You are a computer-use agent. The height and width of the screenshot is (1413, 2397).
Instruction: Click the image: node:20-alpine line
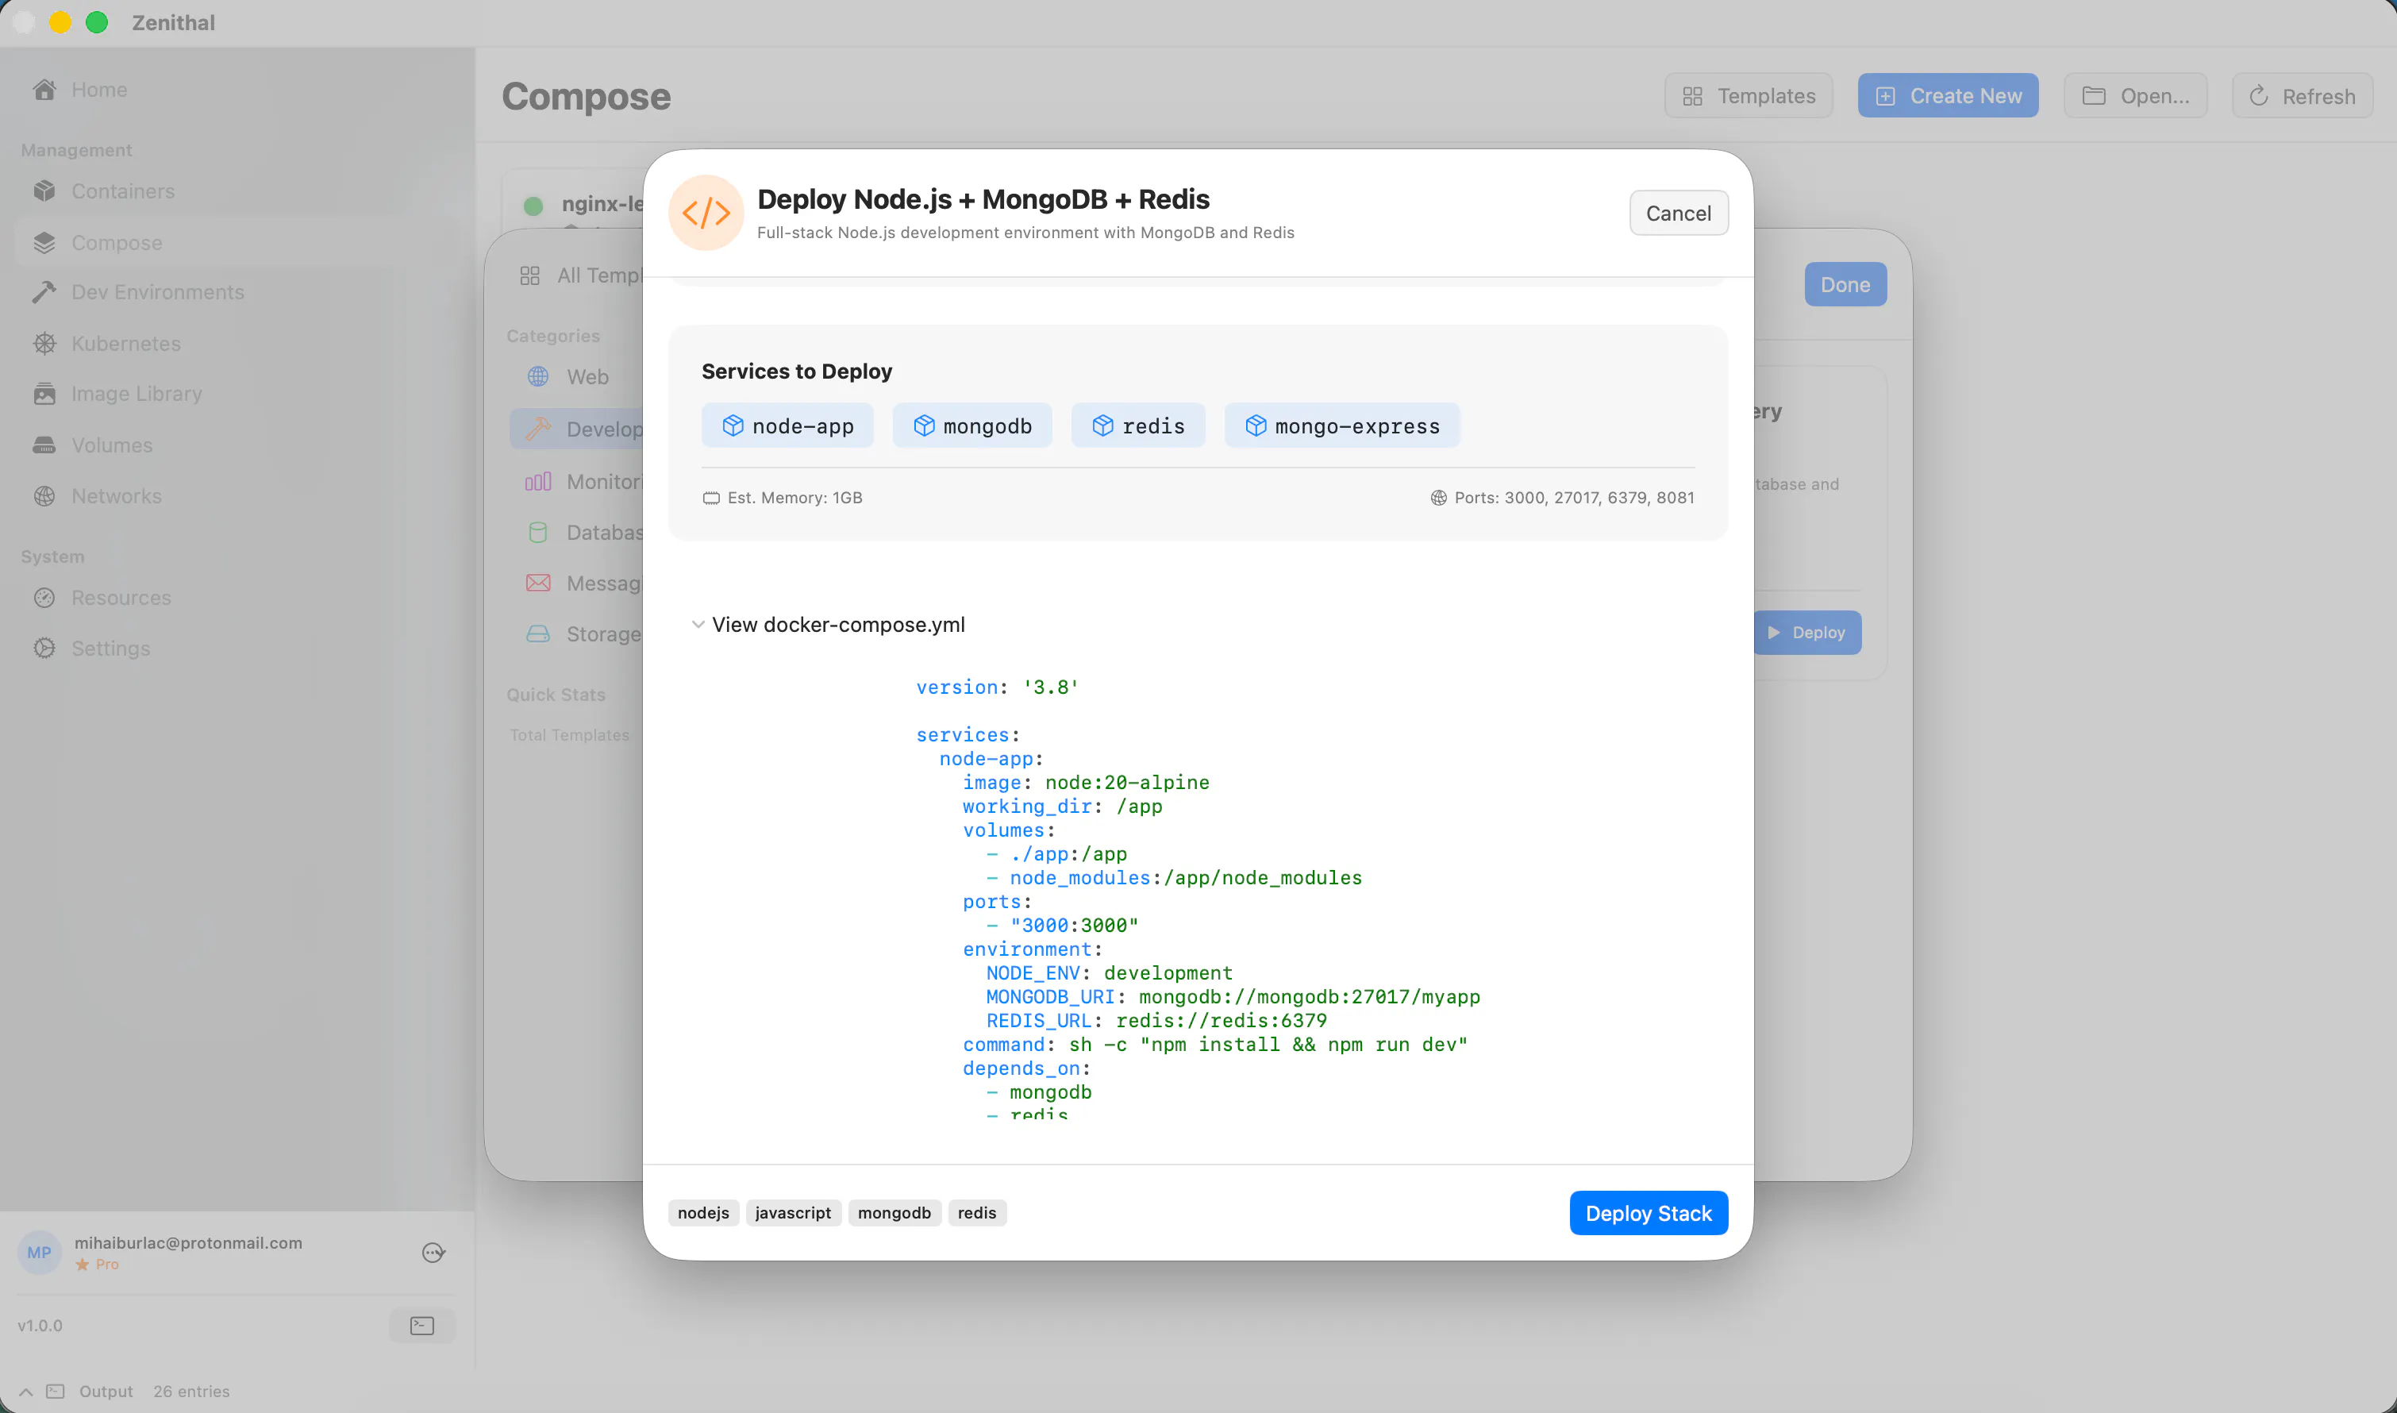click(1085, 783)
